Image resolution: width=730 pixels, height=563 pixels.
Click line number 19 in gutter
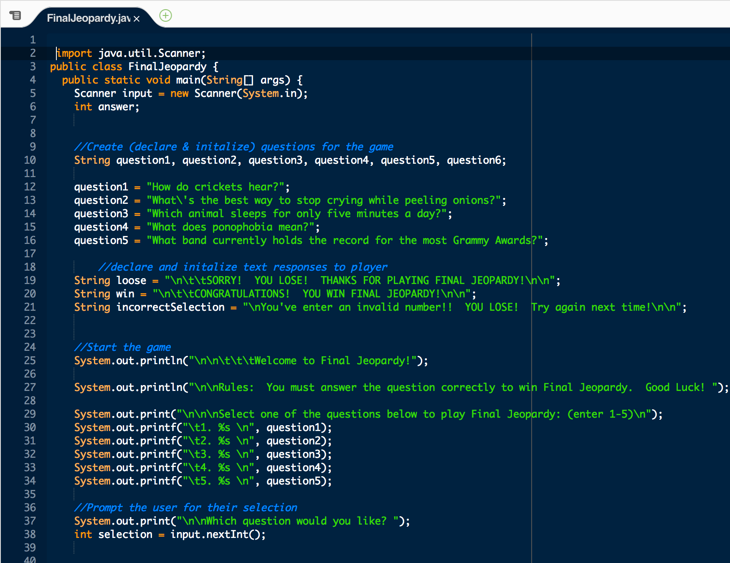tap(30, 280)
